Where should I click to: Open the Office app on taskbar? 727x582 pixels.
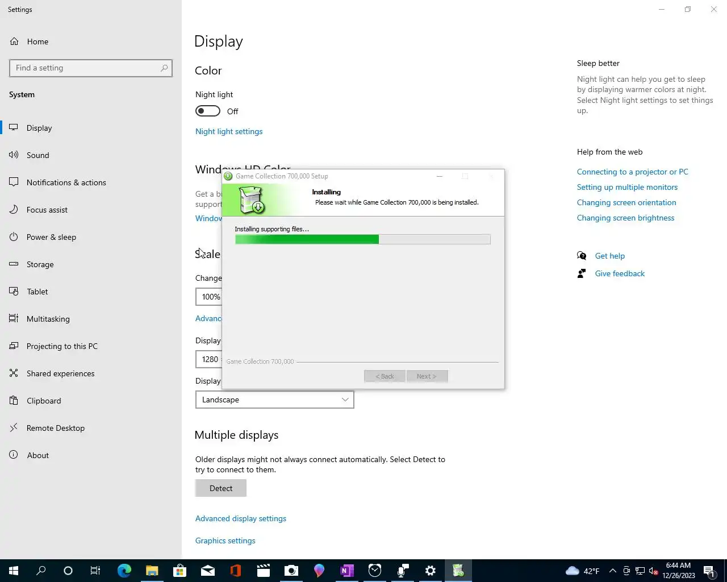point(236,571)
